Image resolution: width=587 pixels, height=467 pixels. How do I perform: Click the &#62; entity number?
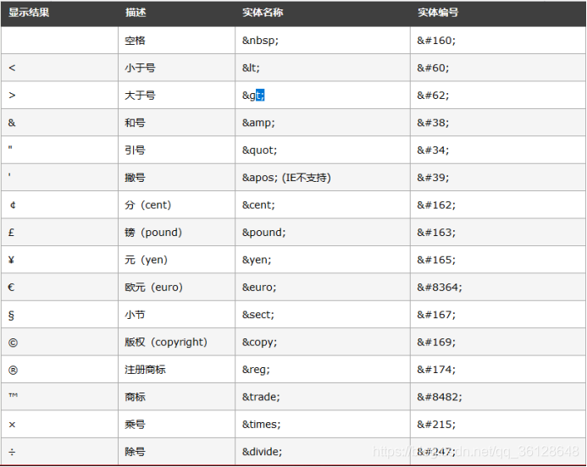coord(433,96)
